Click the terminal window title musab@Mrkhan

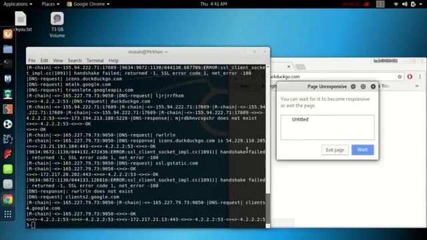tap(148, 52)
